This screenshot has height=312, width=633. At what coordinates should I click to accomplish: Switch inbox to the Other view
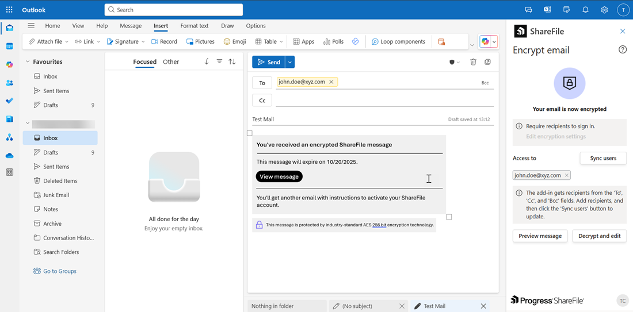click(171, 61)
